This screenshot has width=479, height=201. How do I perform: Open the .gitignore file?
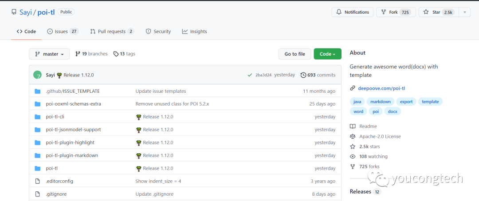tap(56, 194)
